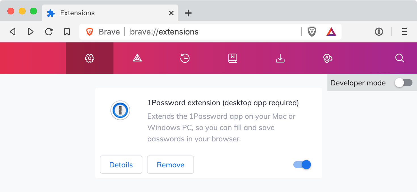
Task: Open a new tab with plus button
Action: click(188, 13)
